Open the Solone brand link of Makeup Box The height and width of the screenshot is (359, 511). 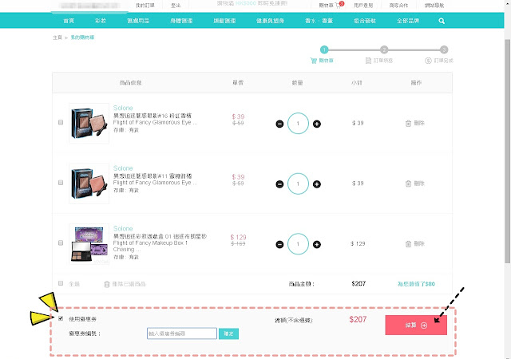pos(123,228)
